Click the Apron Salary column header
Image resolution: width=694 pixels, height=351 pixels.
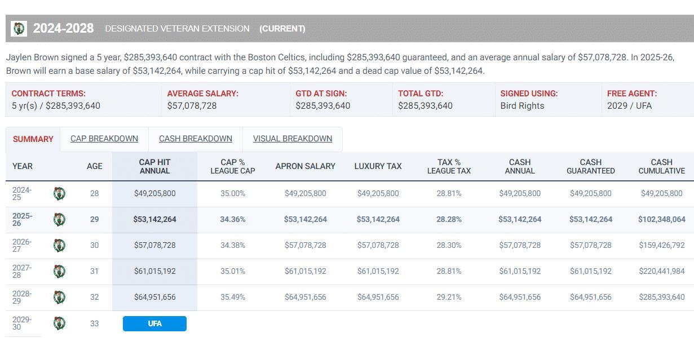305,166
